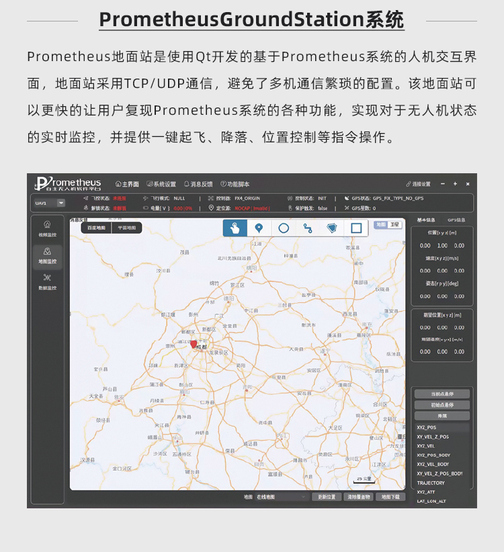Click the 定位源 location source icon
The width and height of the screenshot is (504, 552).
click(x=211, y=208)
